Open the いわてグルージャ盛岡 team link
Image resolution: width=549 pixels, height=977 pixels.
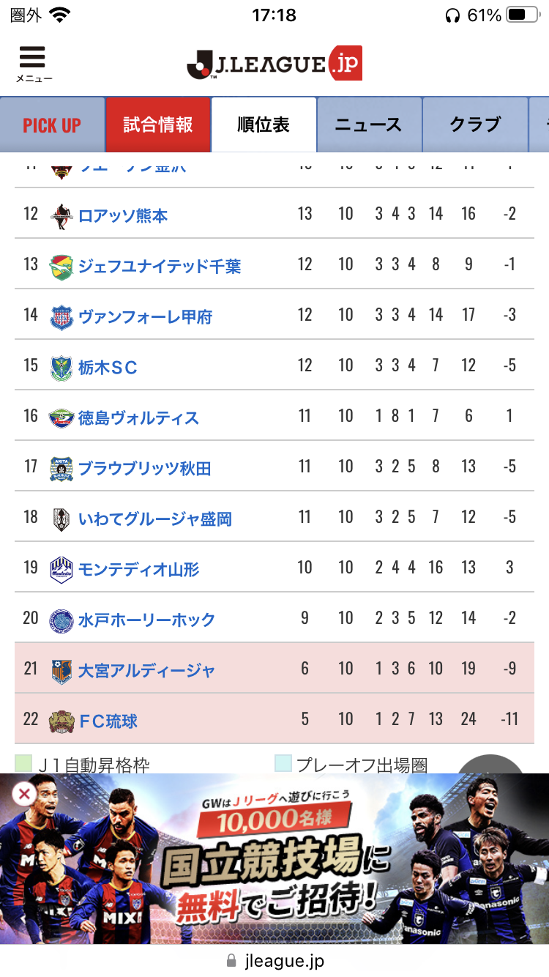pyautogui.click(x=155, y=519)
